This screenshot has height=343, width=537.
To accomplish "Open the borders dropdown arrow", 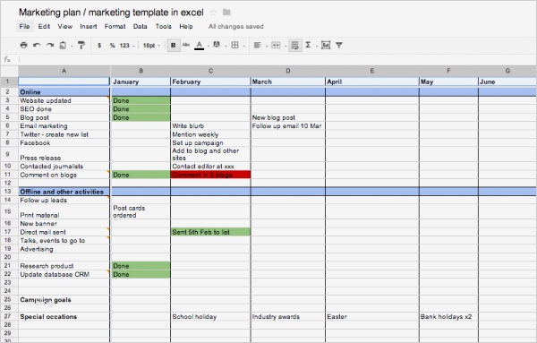I will pyautogui.click(x=243, y=46).
